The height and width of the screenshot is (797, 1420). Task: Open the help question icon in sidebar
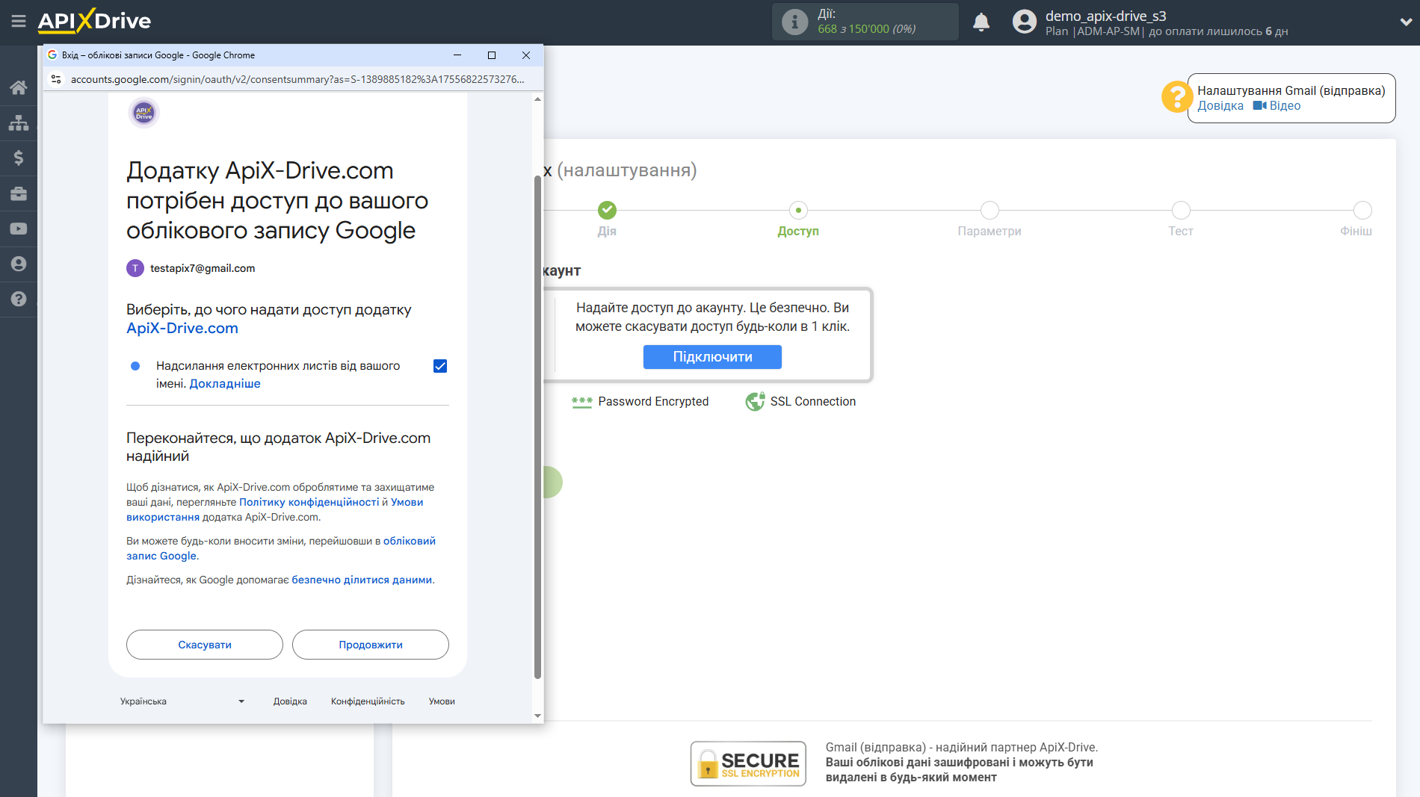(19, 299)
